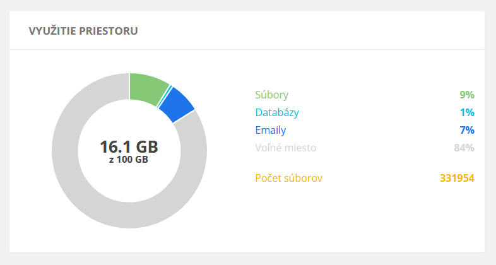Click the Počet súborov label

point(288,179)
